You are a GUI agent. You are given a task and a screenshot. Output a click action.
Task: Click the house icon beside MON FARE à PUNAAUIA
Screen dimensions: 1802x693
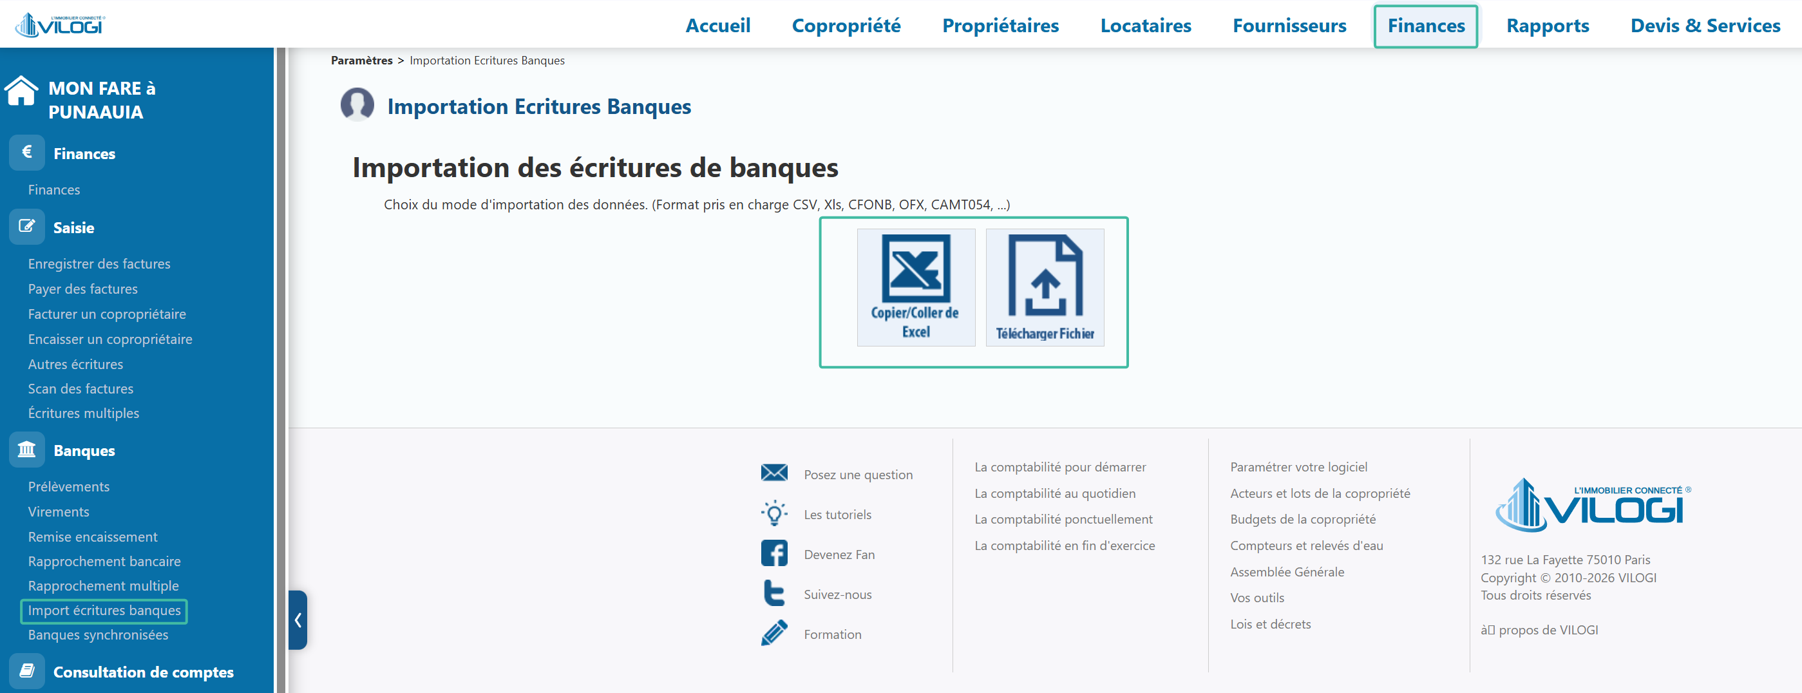pyautogui.click(x=21, y=91)
